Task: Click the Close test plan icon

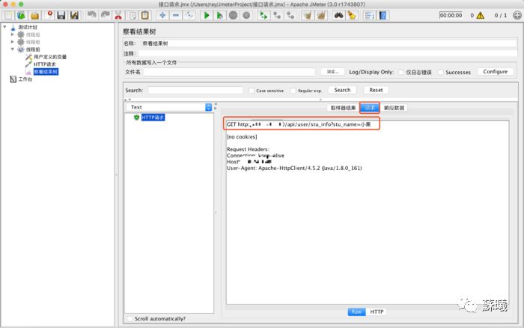Action: pyautogui.click(x=49, y=16)
